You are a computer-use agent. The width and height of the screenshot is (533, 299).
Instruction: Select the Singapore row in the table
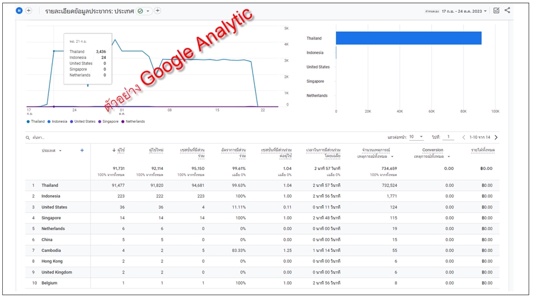[x=262, y=218]
